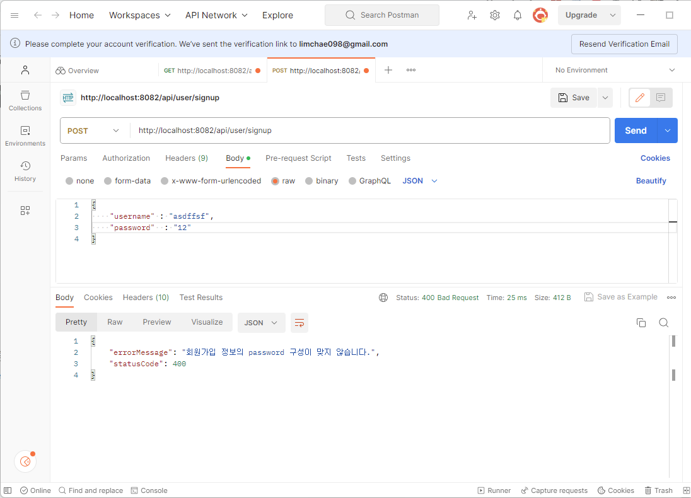Click the edit pencil icon
Screen dimensions: 691x498
point(640,98)
